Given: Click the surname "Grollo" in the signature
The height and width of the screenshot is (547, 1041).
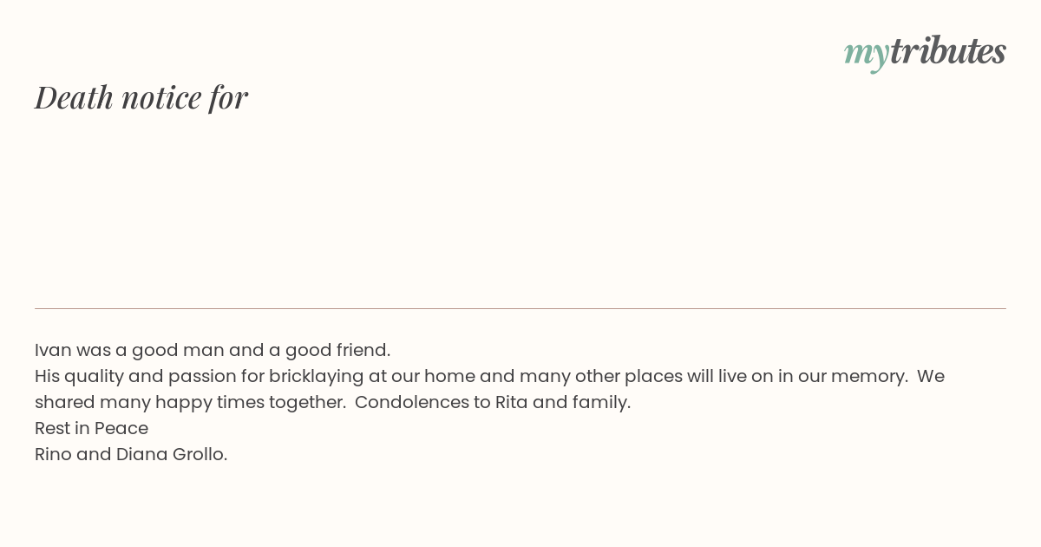Looking at the screenshot, I should (199, 454).
